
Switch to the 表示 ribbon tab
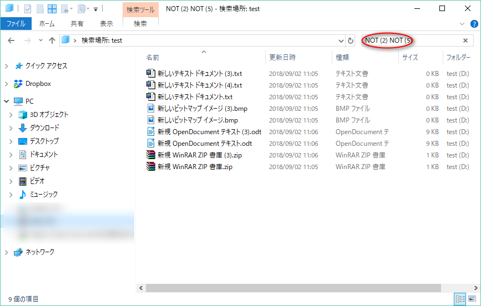[x=106, y=24]
